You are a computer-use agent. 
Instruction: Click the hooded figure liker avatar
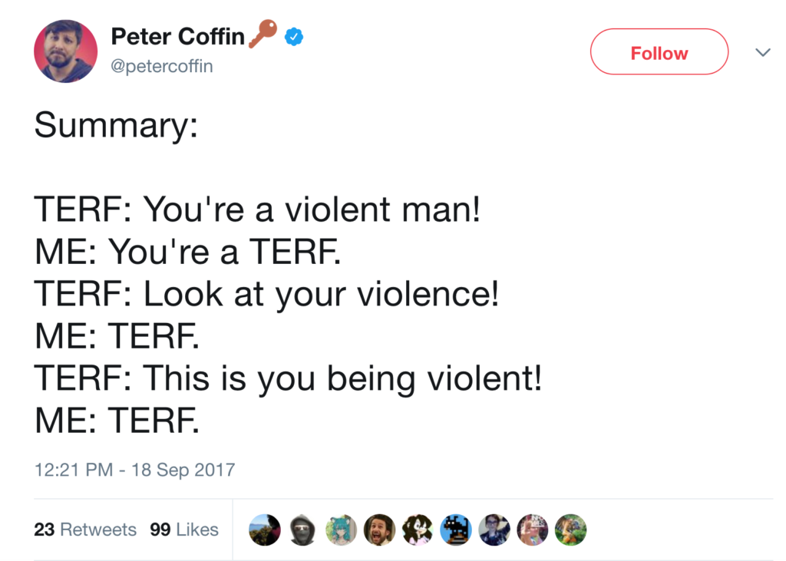pyautogui.click(x=303, y=530)
